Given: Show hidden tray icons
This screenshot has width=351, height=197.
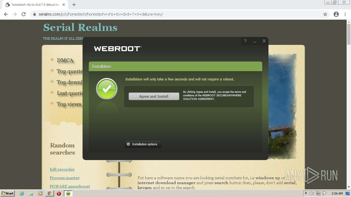Looking at the screenshot, I should pos(306,193).
